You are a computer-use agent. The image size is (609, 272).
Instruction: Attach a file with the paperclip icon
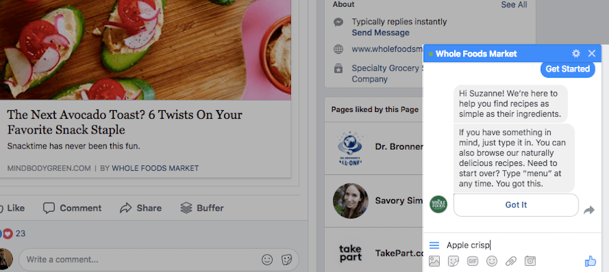(511, 261)
